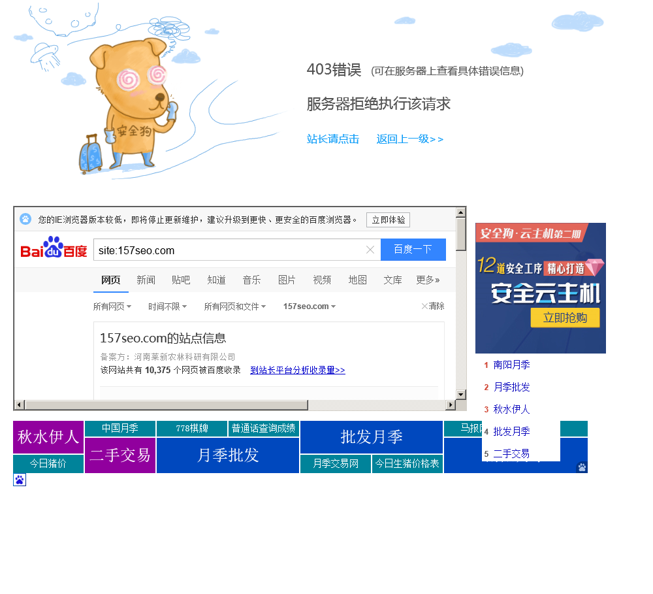
Task: Click the frame's vertical scrollbar up arrow
Action: pos(460,212)
